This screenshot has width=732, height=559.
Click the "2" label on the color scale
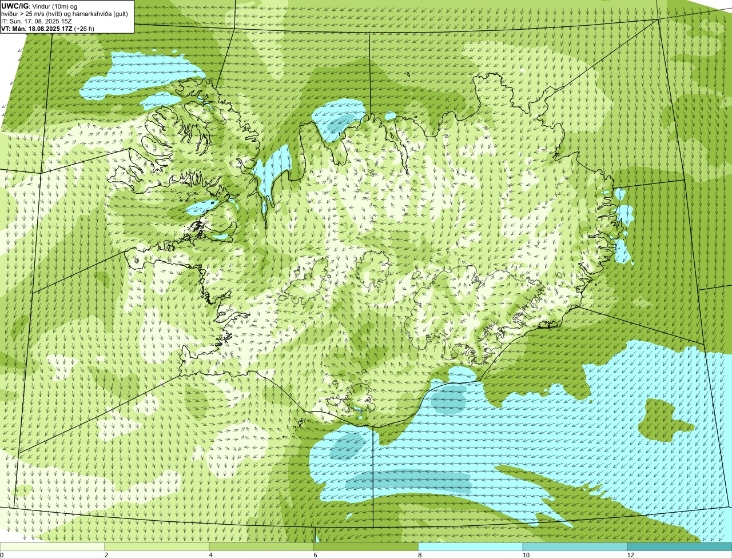click(x=106, y=555)
